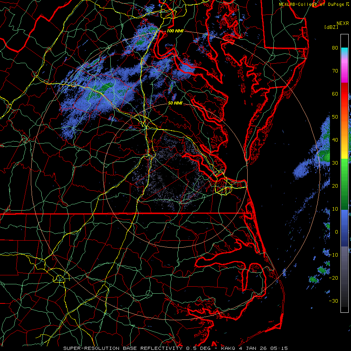
Task: Click the 60 dBZ scale value
Action: [335, 94]
